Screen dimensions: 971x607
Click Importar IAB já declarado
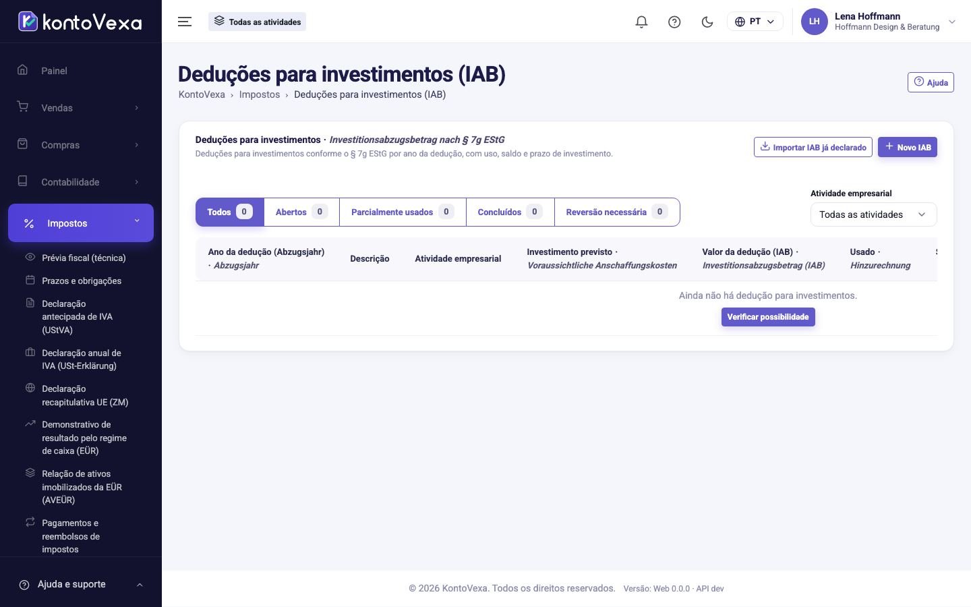(813, 147)
